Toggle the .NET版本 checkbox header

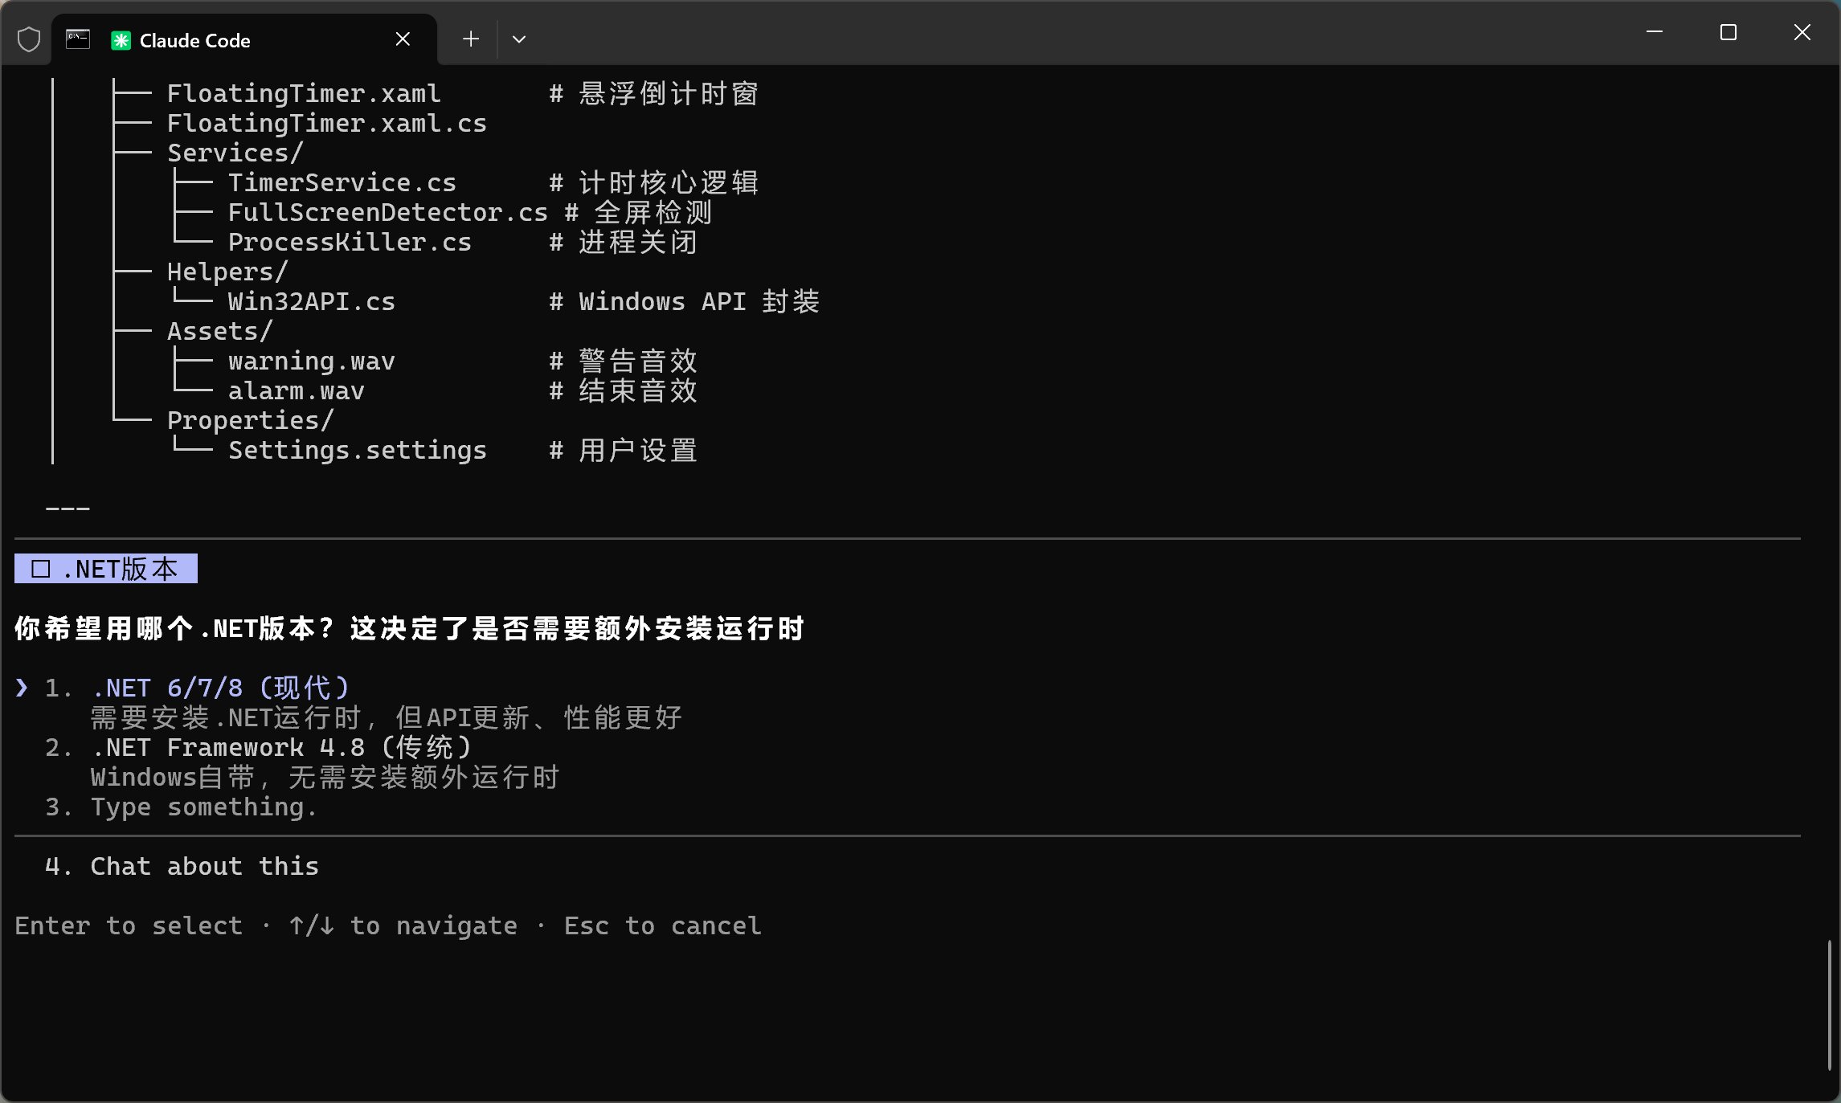pos(105,569)
